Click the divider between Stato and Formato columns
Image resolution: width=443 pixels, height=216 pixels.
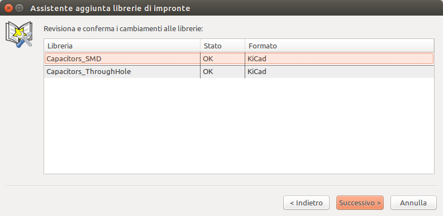click(x=245, y=46)
